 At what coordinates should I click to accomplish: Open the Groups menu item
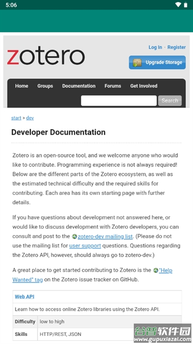[45, 86]
